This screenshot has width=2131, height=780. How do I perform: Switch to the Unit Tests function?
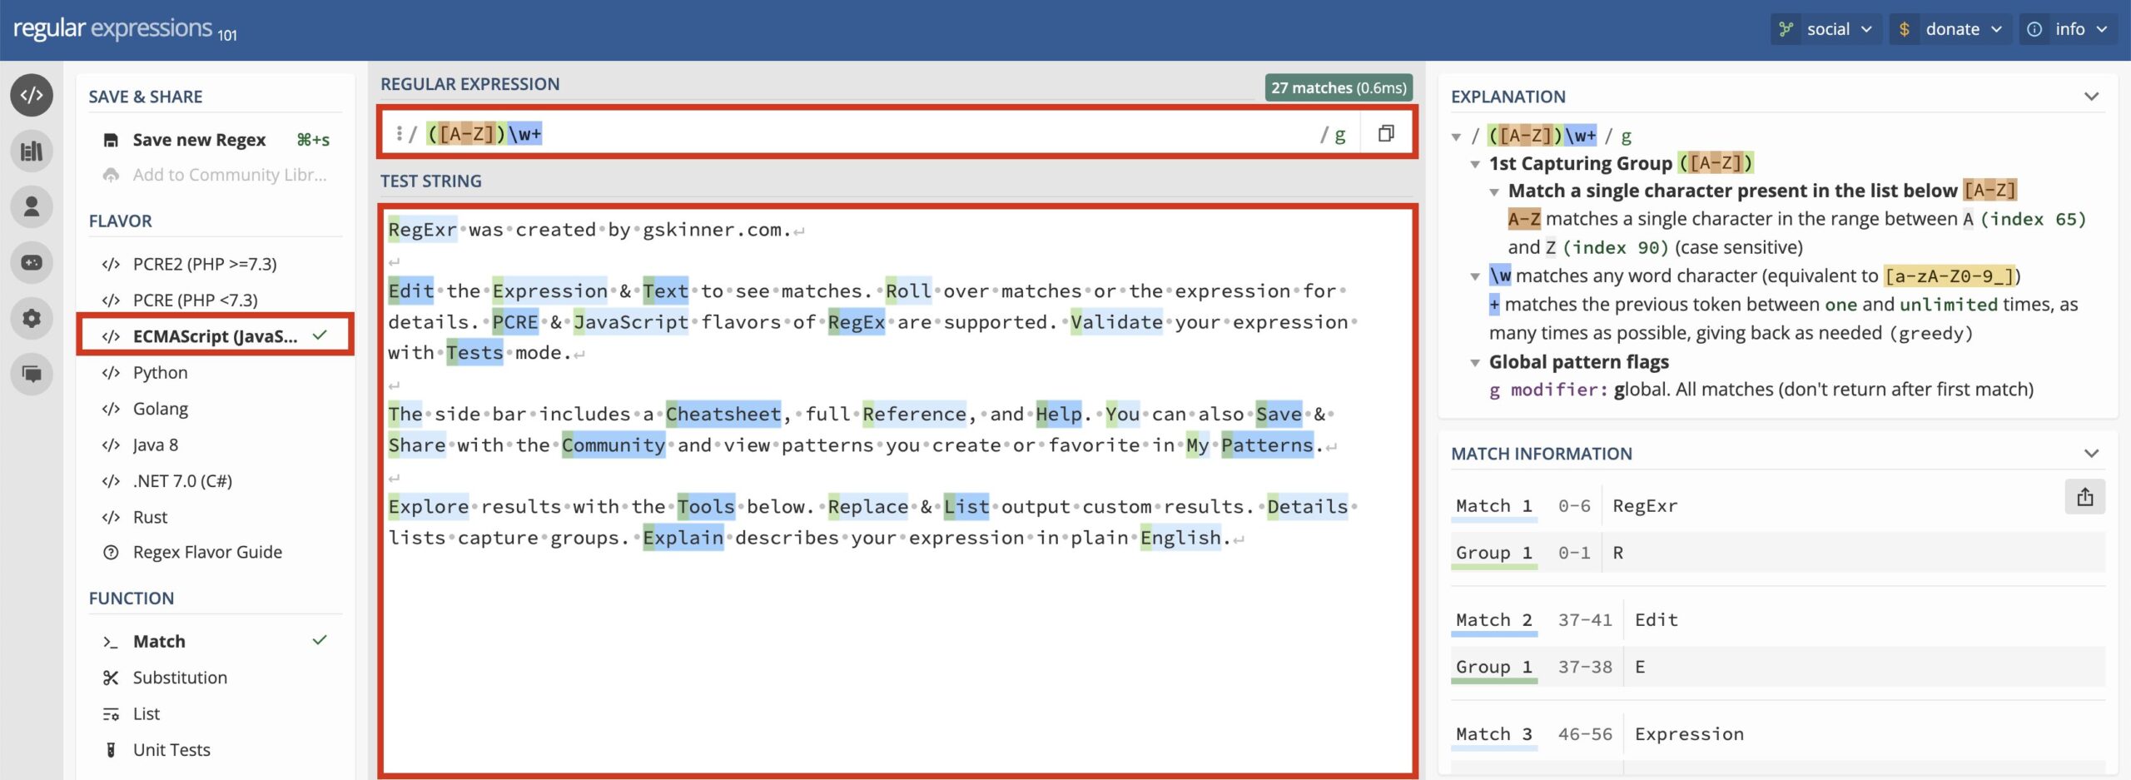[171, 750]
